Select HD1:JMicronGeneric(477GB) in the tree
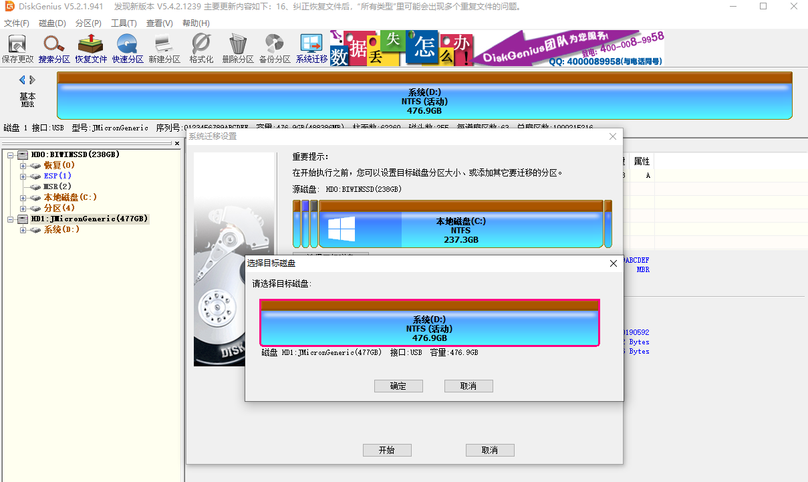808x482 pixels. [90, 219]
